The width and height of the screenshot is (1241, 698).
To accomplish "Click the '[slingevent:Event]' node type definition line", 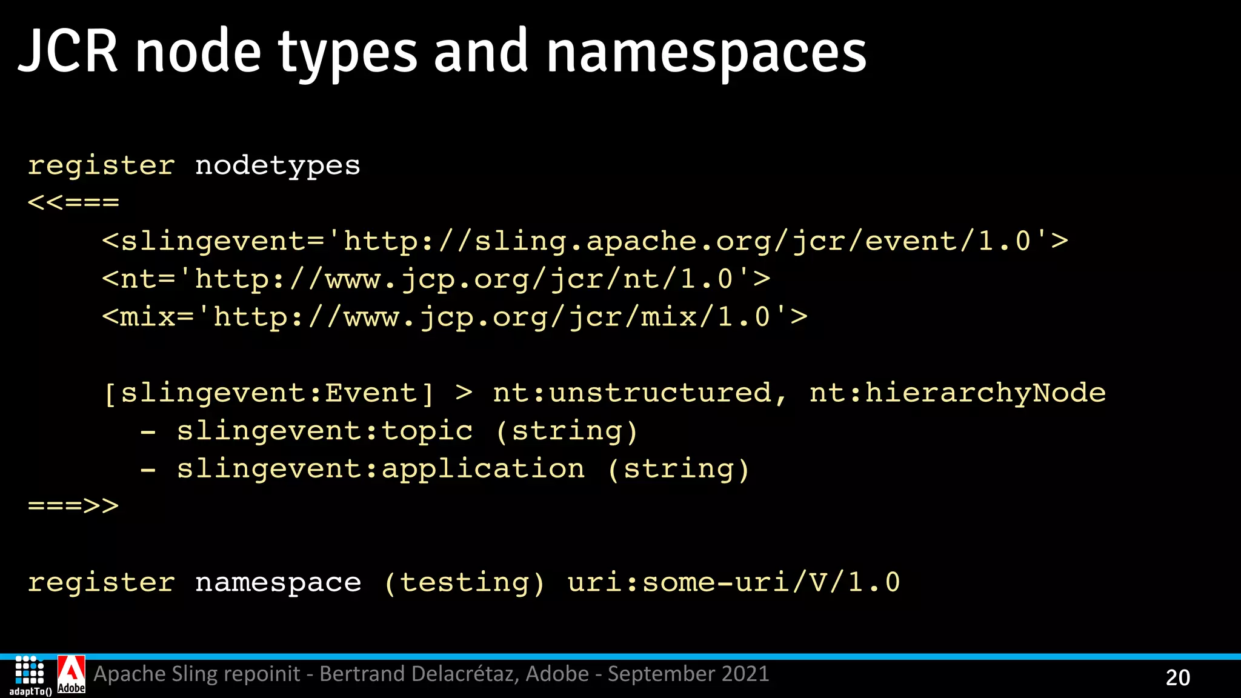I will point(604,393).
